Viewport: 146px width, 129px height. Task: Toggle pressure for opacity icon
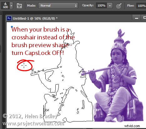tap(119, 6)
